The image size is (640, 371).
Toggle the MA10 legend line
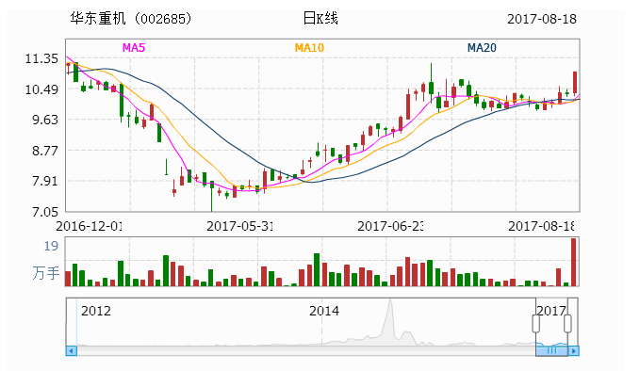309,48
